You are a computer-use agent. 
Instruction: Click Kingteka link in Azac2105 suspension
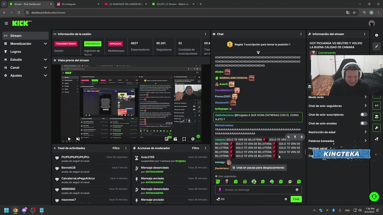pyautogui.click(x=180, y=161)
